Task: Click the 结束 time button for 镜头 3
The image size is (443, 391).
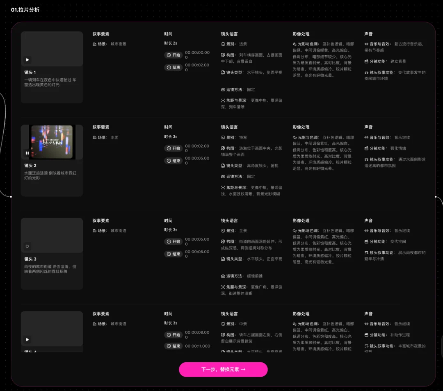Action: tap(174, 254)
